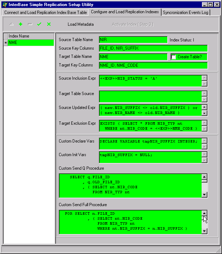Click the InterBase app icon in title bar
The image size is (222, 254).
[5, 5]
